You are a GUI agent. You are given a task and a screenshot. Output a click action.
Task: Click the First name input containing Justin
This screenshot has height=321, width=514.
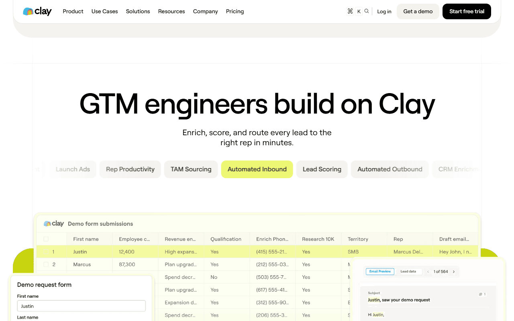point(81,306)
